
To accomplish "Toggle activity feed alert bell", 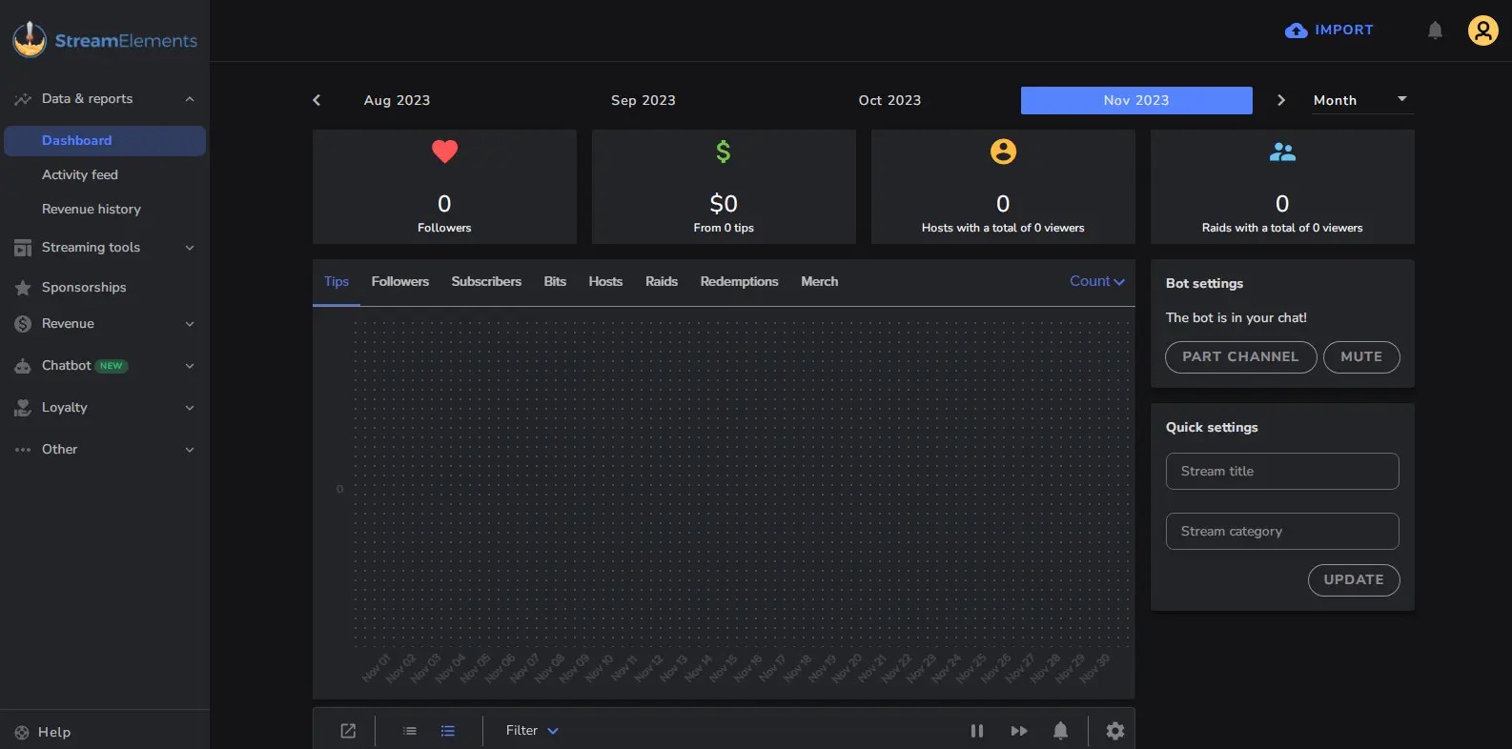I will pyautogui.click(x=1060, y=731).
